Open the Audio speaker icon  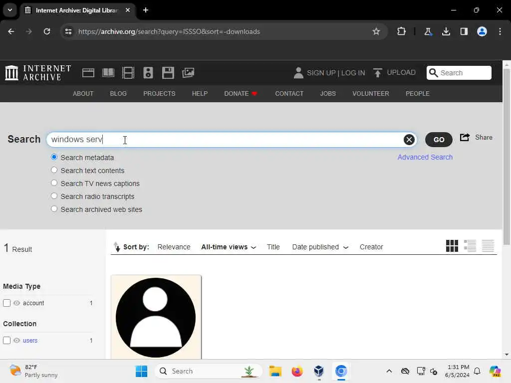pos(148,73)
